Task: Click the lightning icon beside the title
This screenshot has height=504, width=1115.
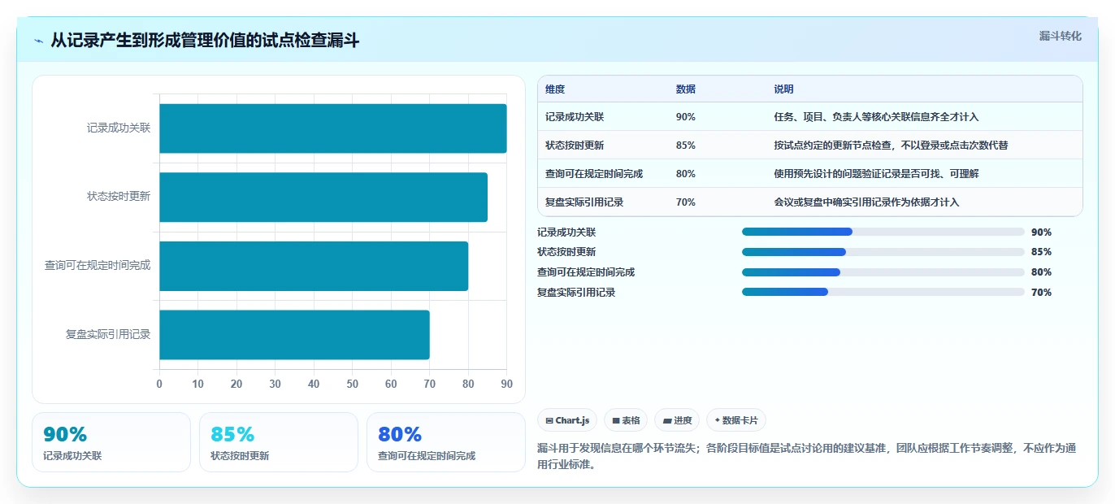Action: tap(39, 41)
